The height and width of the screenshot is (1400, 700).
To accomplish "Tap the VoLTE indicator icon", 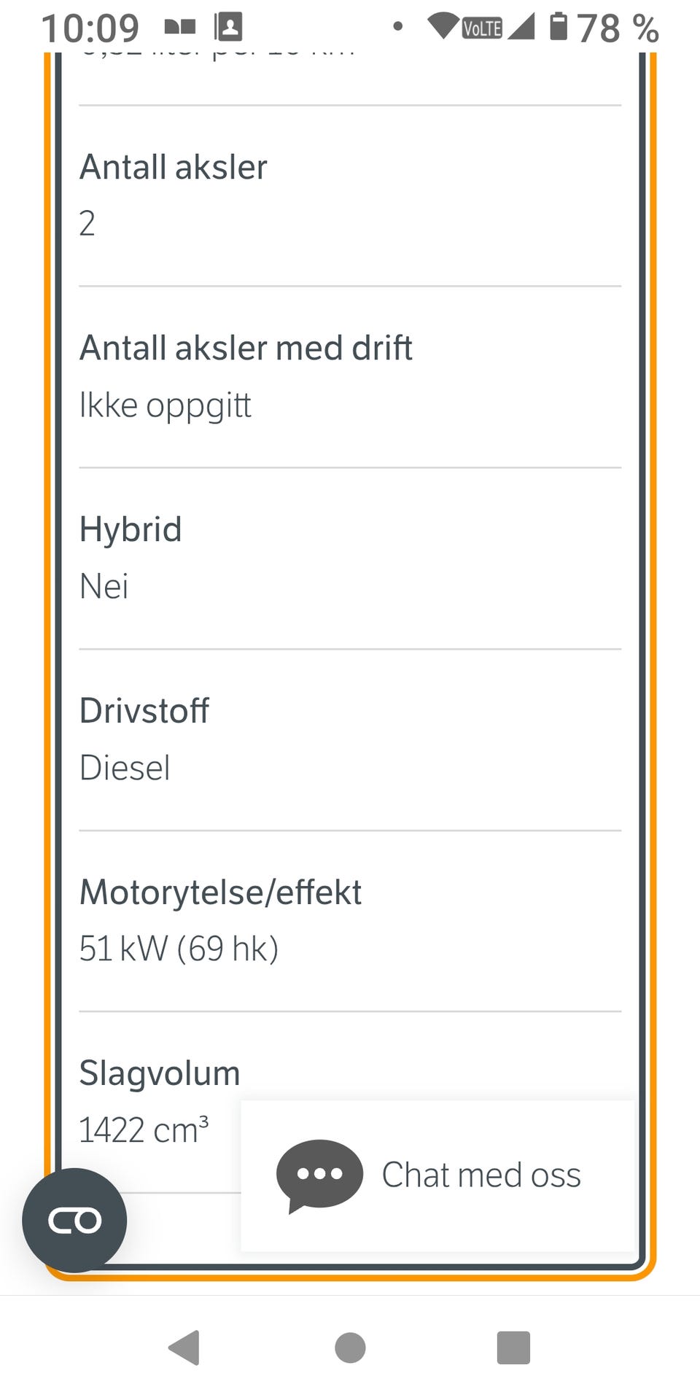I will 483,28.
